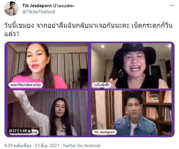Click the top-right video panel with black hat
Viewport: 179px width, 149px height.
(131, 66)
